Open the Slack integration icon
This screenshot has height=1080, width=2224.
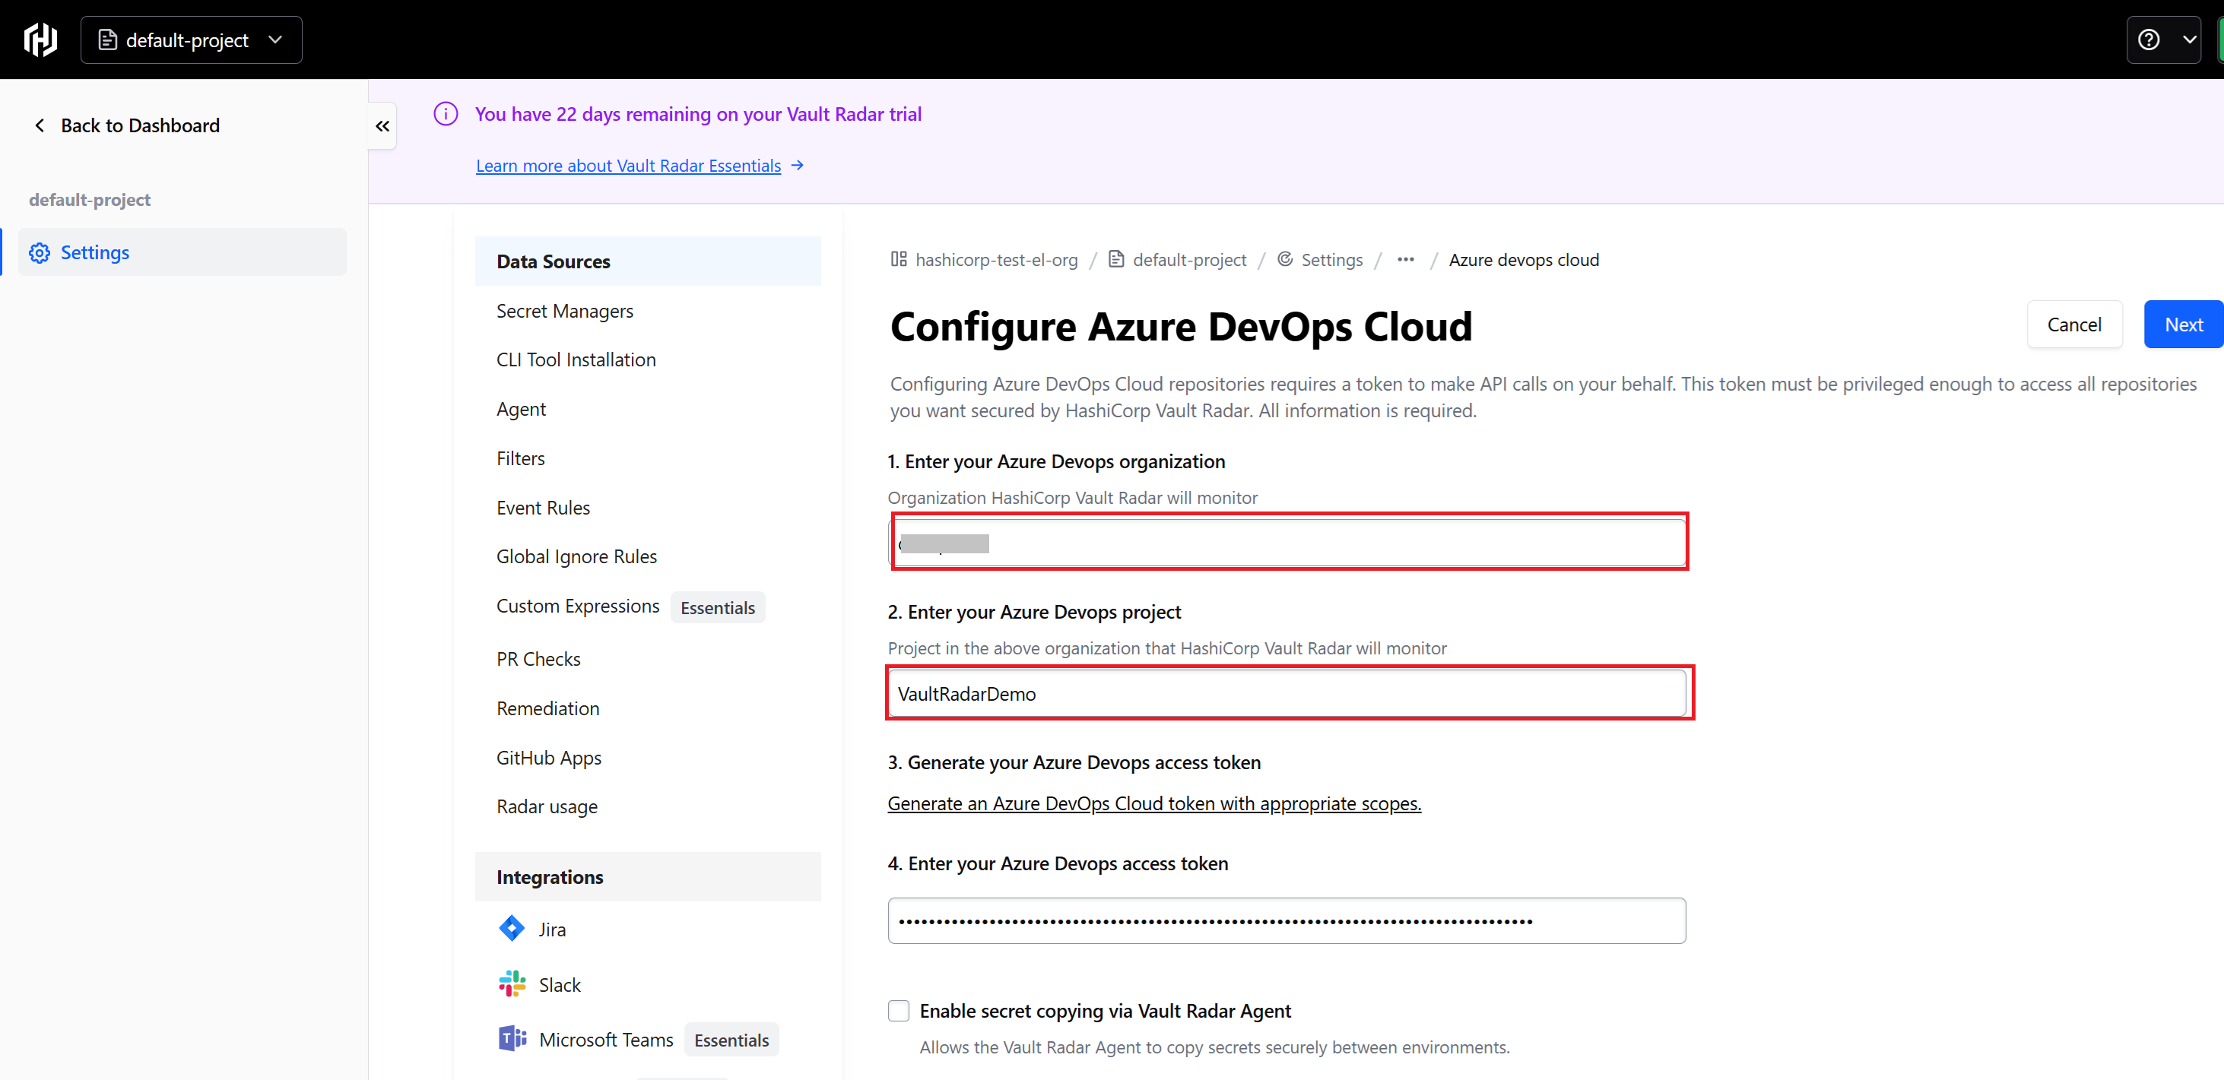coord(512,984)
